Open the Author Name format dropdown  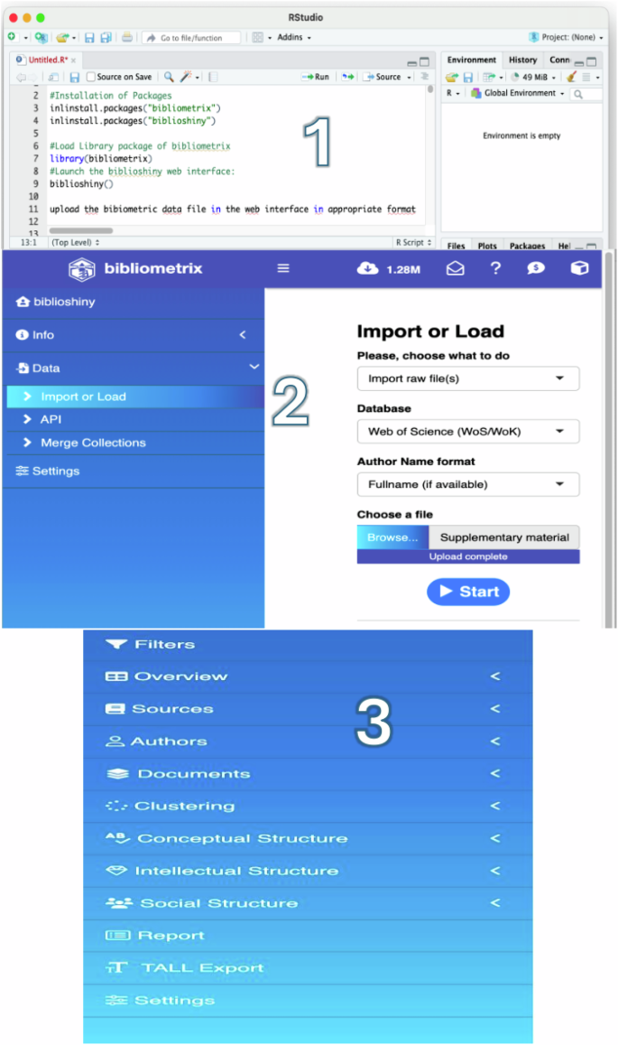click(468, 484)
